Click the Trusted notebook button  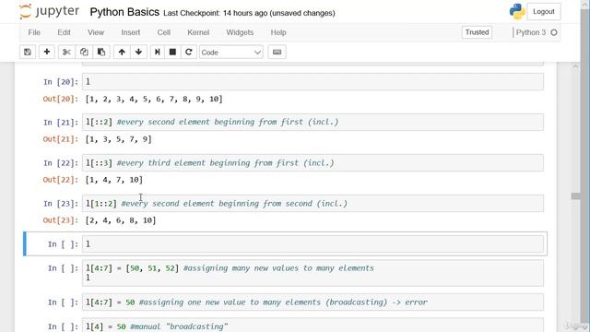[477, 32]
